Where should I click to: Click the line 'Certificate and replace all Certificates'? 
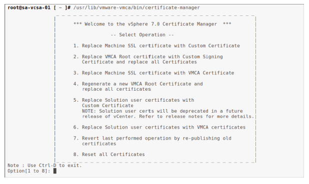(x=139, y=62)
